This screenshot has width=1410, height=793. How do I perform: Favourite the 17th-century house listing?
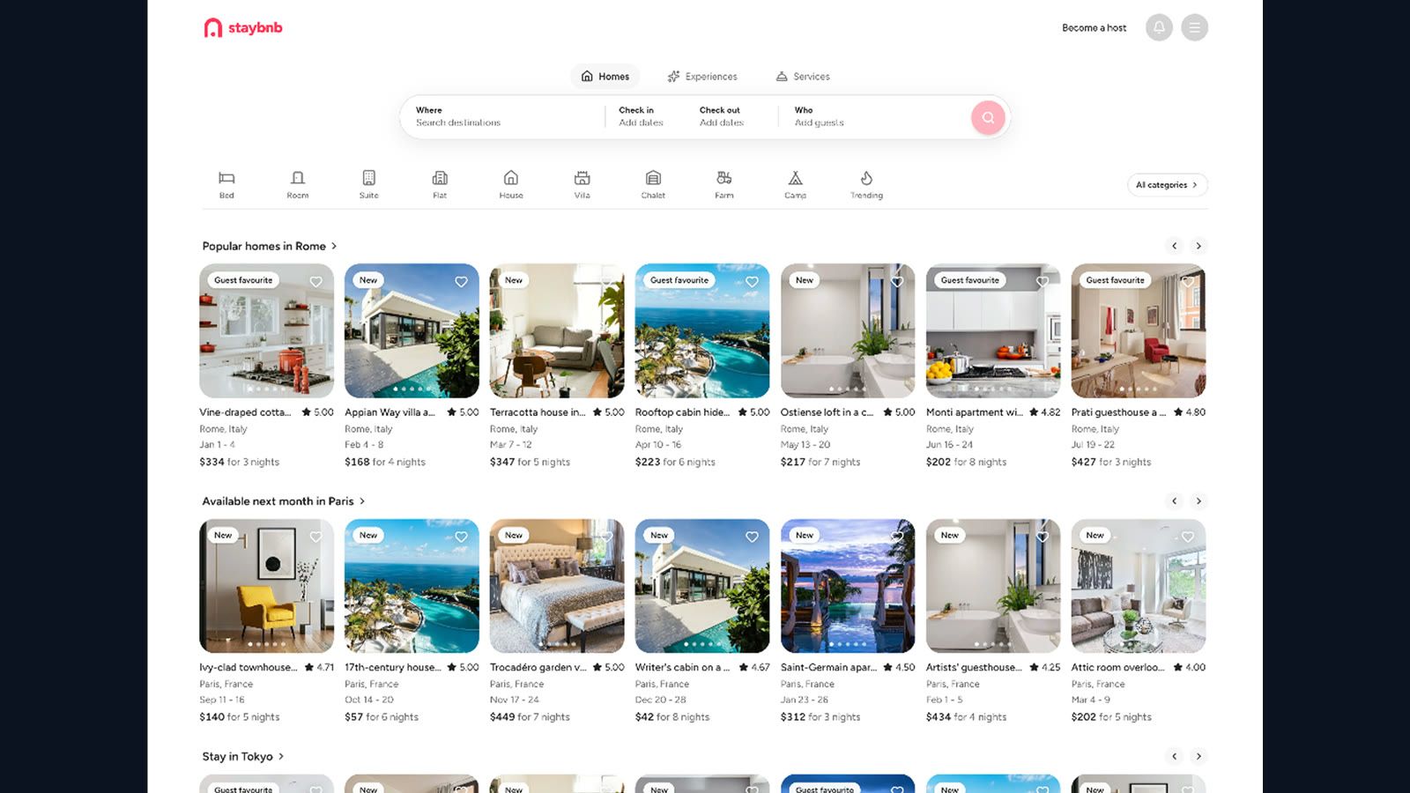(x=461, y=537)
